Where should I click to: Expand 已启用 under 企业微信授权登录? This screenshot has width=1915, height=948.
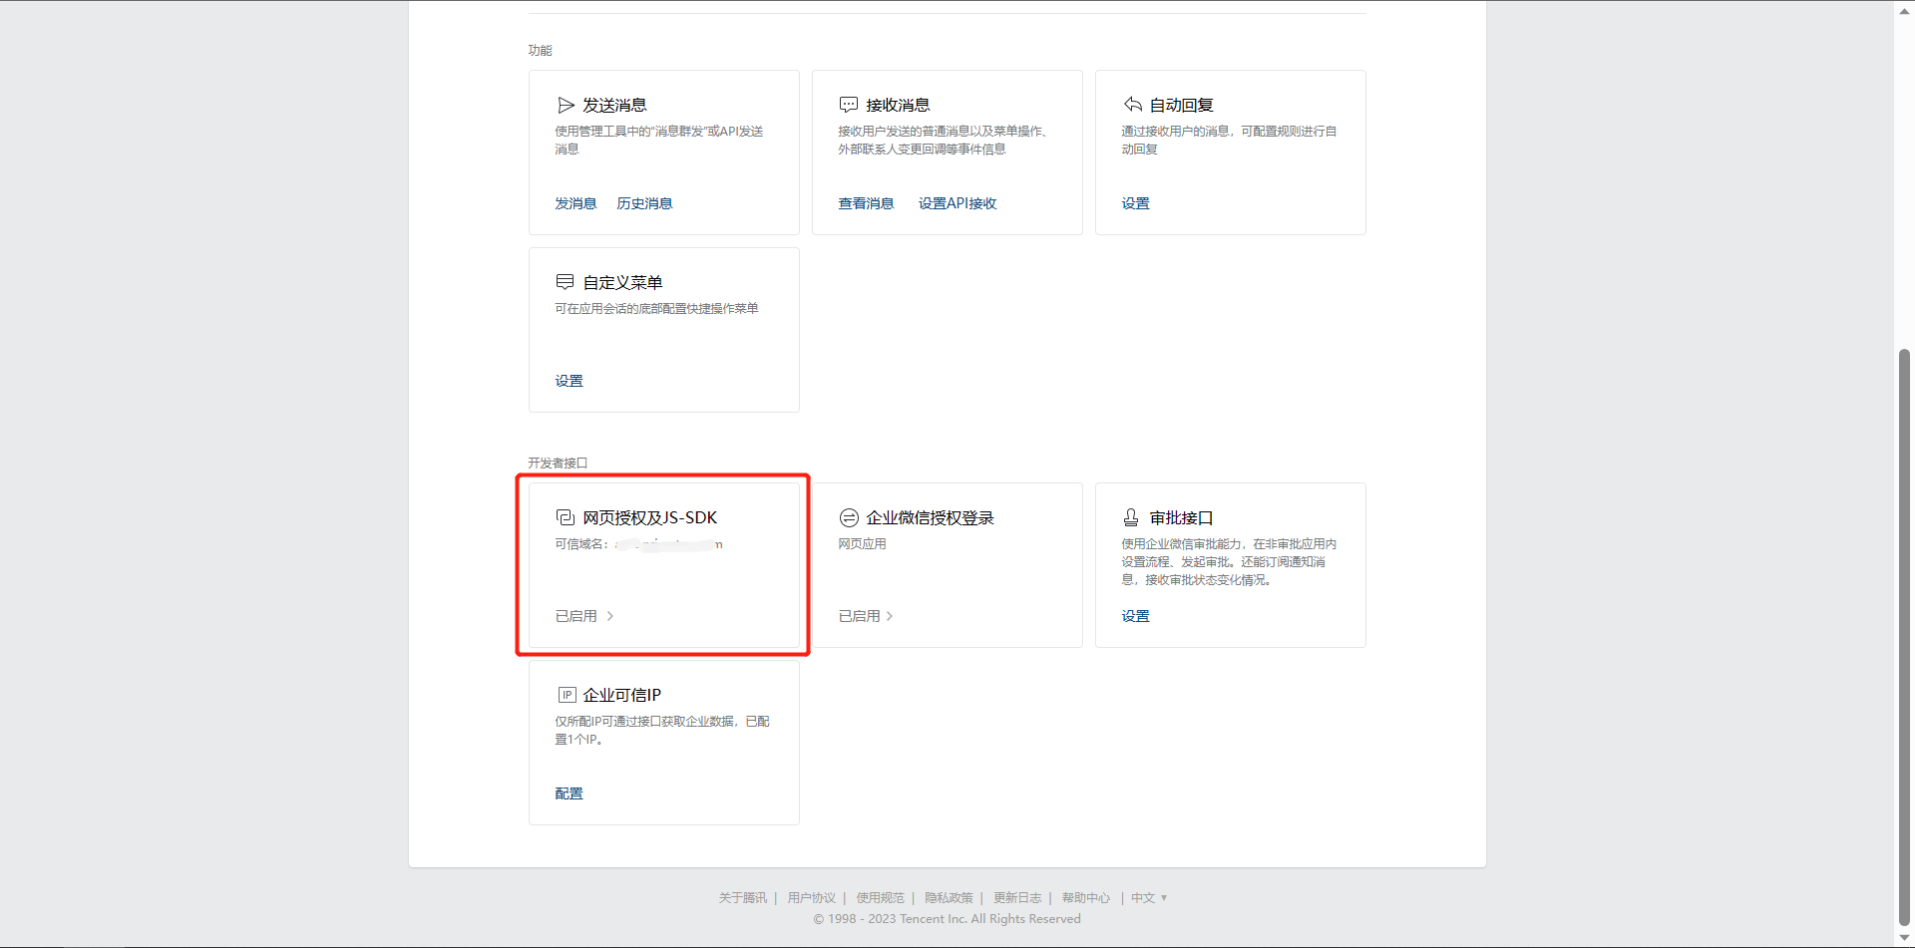(x=866, y=616)
